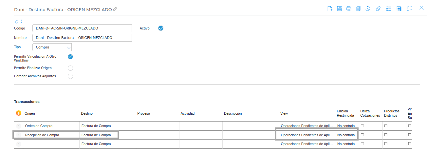Open the Tipo dropdown showing Compra

tap(52, 47)
